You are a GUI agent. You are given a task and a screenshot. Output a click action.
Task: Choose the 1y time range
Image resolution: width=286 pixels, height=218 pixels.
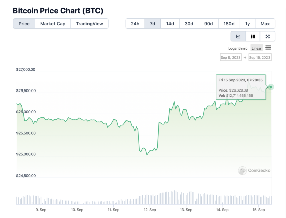pos(248,24)
